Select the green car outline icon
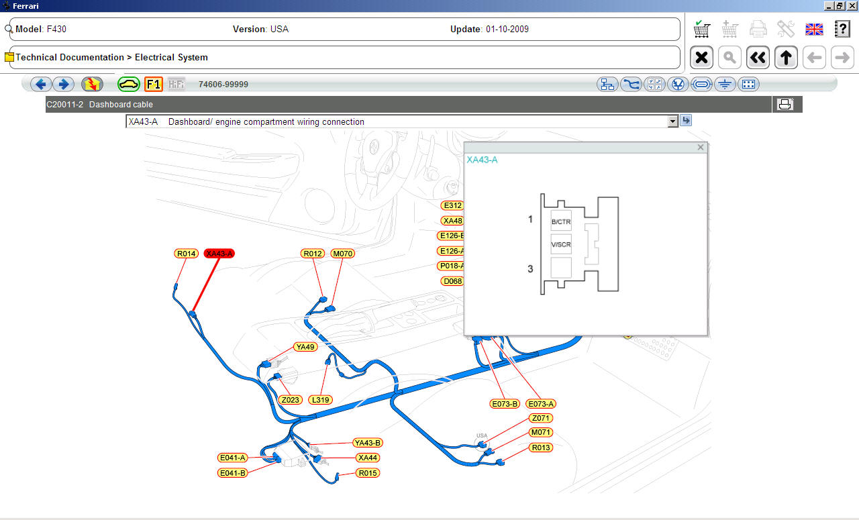The width and height of the screenshot is (859, 520). pos(129,84)
